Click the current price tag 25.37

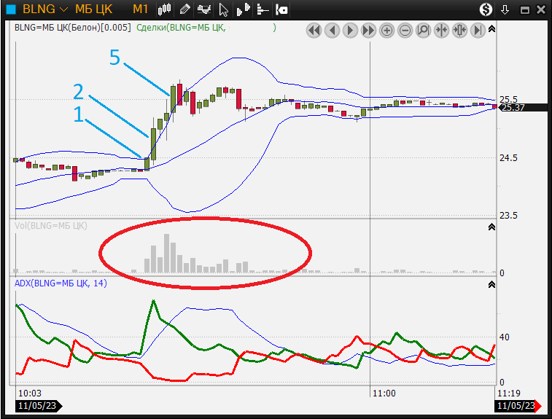524,108
